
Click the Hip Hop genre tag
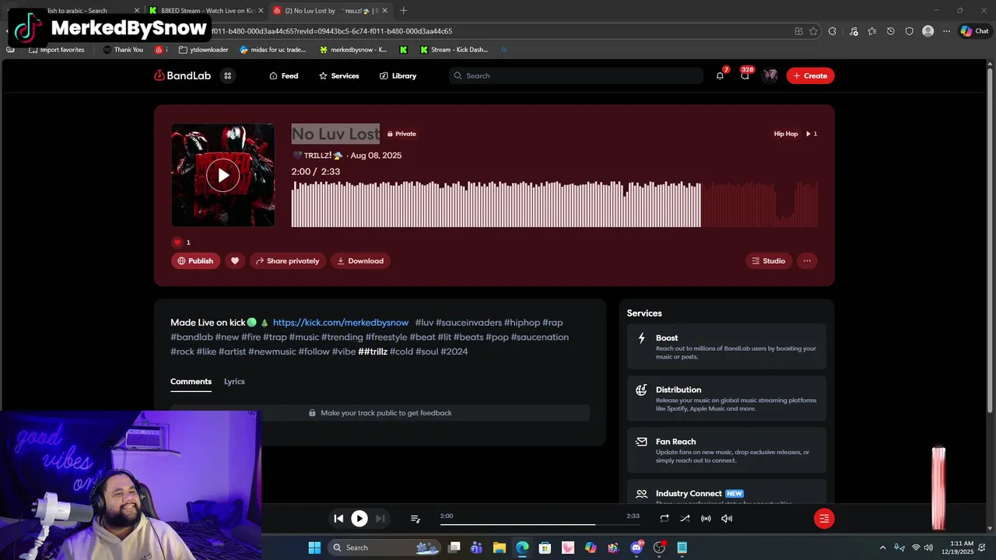tap(786, 134)
